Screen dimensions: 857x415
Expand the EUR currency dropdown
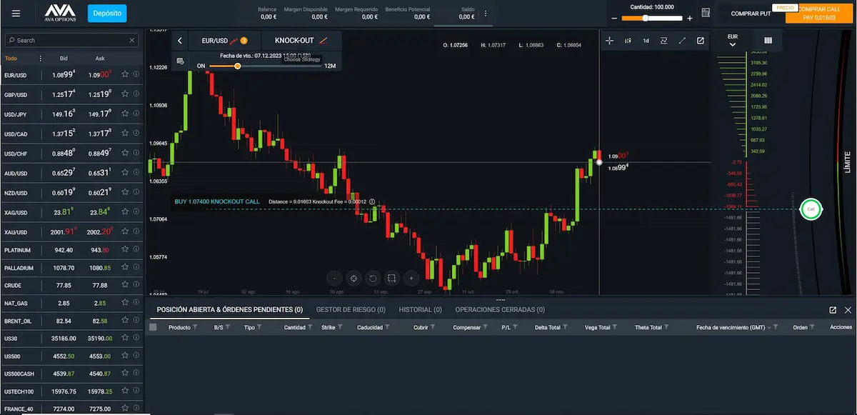(732, 41)
